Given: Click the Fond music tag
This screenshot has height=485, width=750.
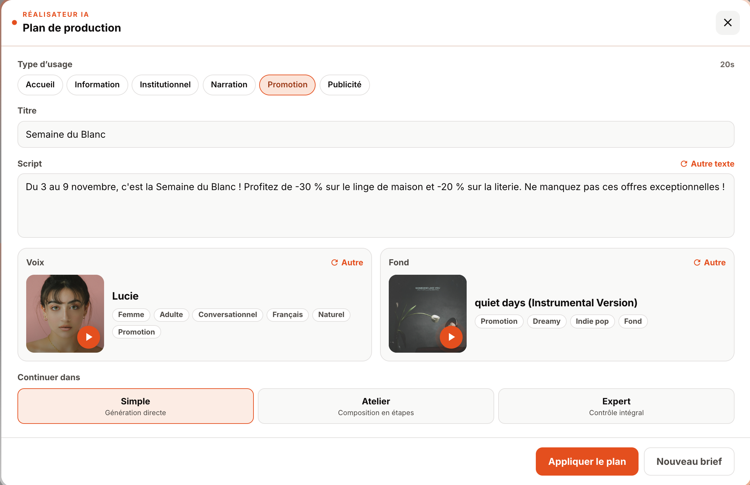Looking at the screenshot, I should pos(633,321).
